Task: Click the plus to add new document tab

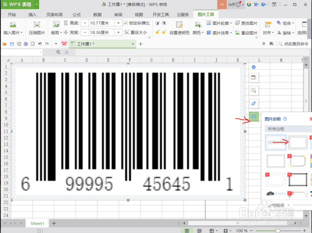Action: click(x=141, y=44)
